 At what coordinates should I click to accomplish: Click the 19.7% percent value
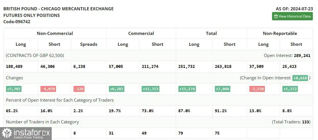click(x=115, y=111)
